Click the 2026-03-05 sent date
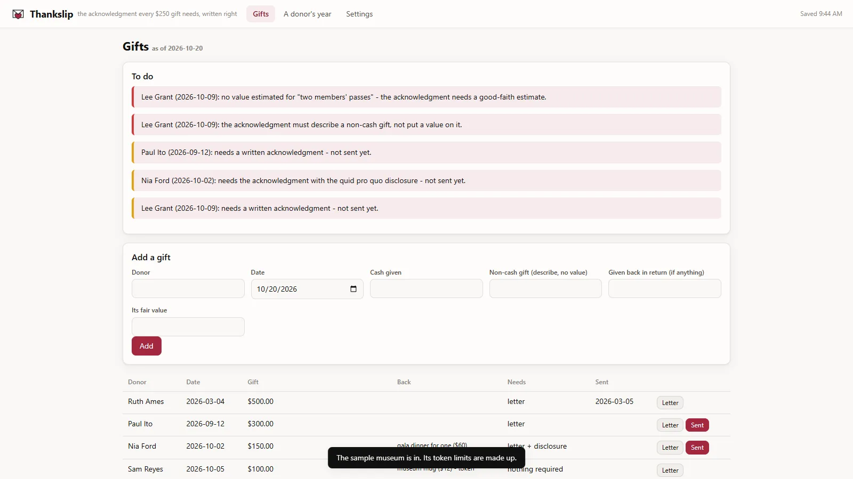Viewport: 853px width, 479px height. [x=614, y=401]
